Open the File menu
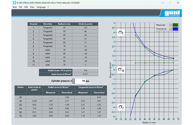 (x=20, y=7)
